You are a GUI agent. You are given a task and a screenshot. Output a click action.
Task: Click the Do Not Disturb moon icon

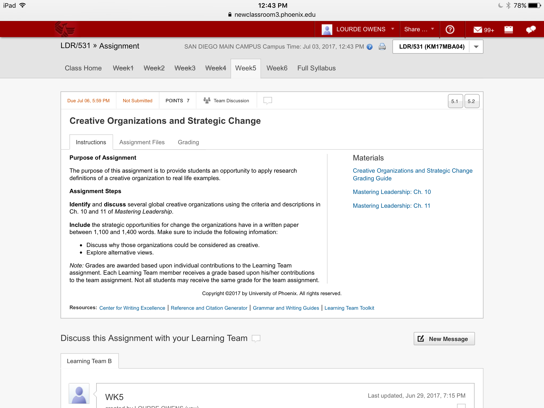[500, 6]
